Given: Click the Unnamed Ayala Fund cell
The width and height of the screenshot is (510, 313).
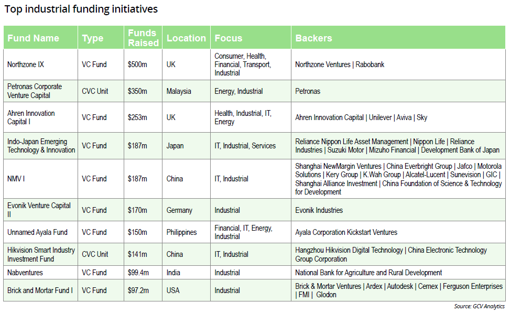Looking at the screenshot, I should [37, 232].
